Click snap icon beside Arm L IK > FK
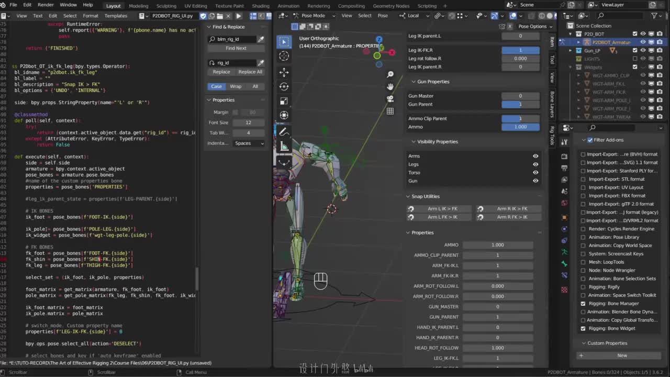 pos(411,209)
